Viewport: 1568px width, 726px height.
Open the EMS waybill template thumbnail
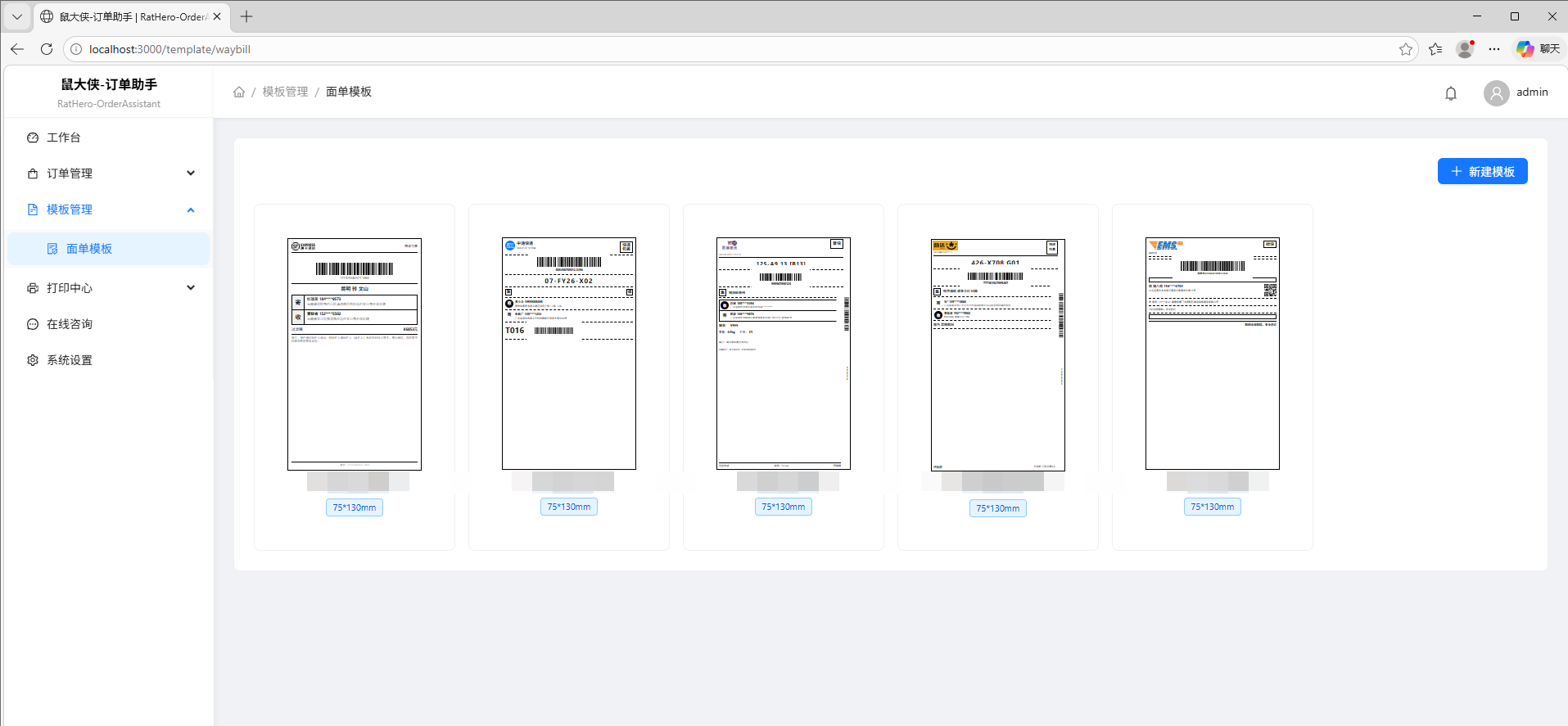tap(1212, 354)
